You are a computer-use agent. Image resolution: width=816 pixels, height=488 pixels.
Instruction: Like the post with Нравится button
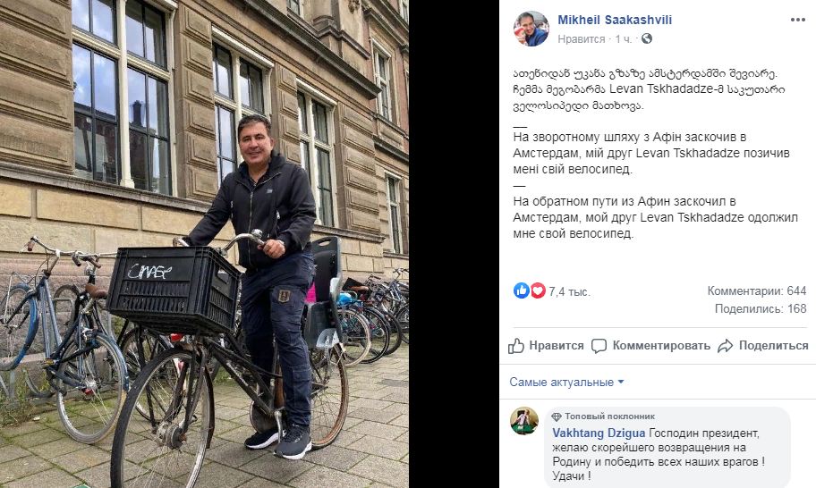(x=546, y=346)
